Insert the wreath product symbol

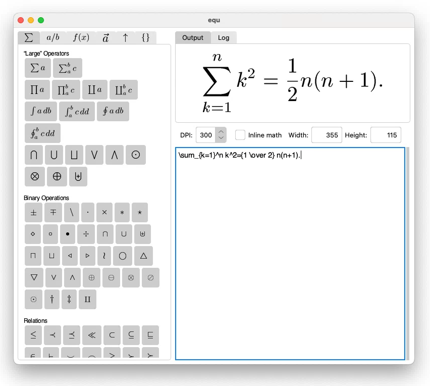[104, 256]
